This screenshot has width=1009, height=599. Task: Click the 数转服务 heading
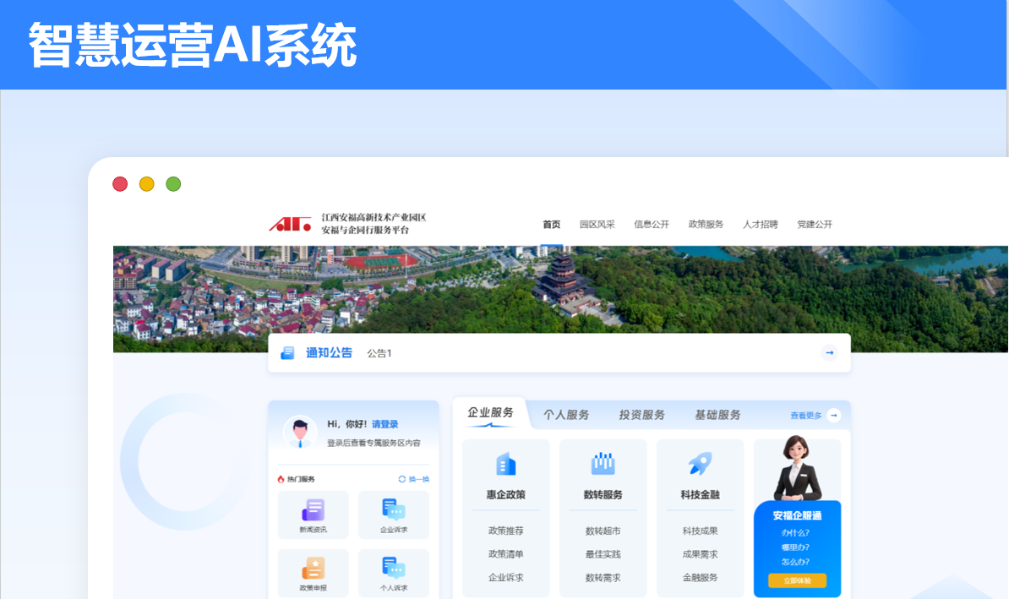[603, 495]
